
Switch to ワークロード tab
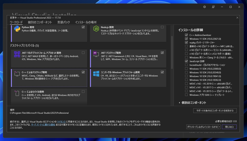click(16, 22)
